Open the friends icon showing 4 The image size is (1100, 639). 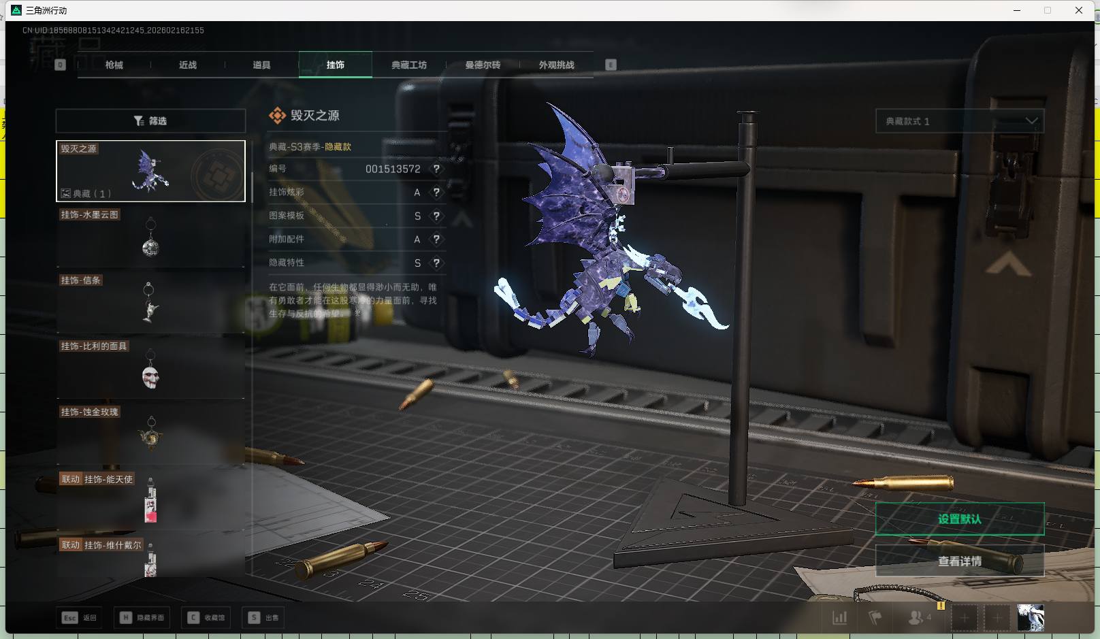(x=918, y=618)
